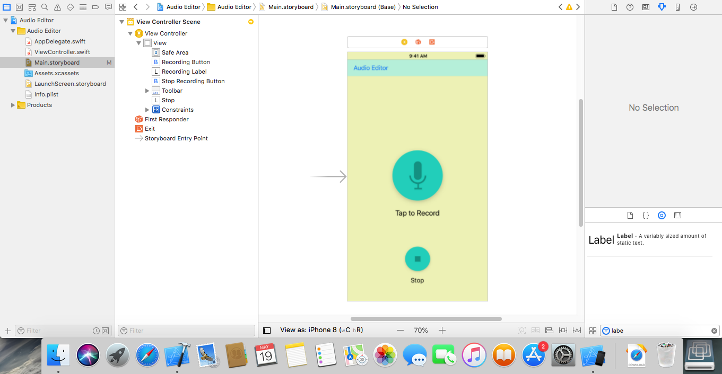Open the Quick Help inspector
This screenshot has width=722, height=374.
(630, 7)
